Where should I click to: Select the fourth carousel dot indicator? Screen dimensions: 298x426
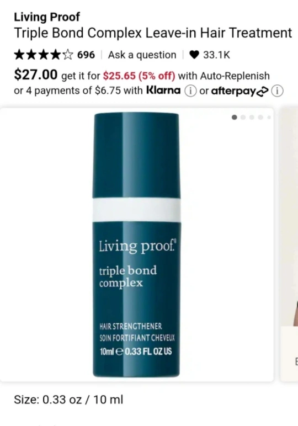coord(260,118)
